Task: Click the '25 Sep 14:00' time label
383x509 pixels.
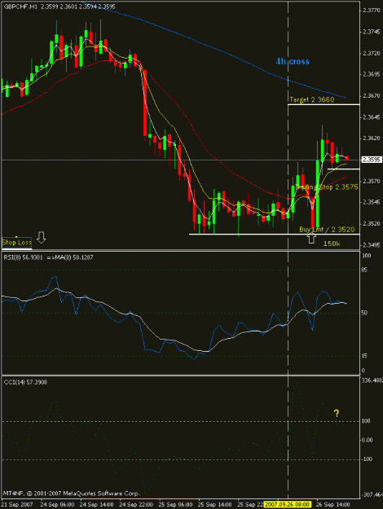Action: coord(215,505)
